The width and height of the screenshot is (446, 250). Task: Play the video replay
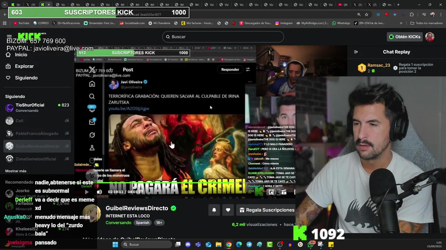tap(87, 192)
